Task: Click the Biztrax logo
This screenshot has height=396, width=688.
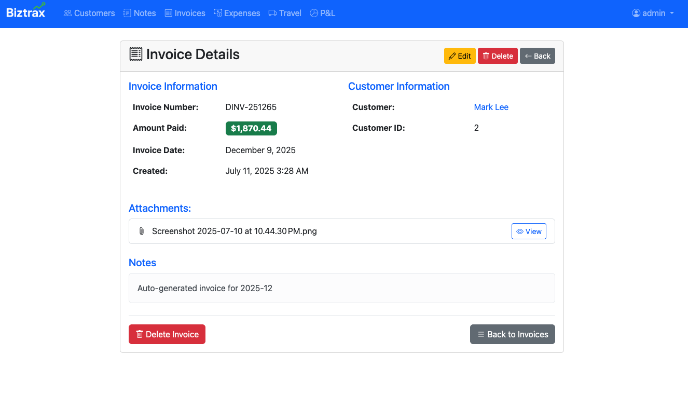Action: coord(25,11)
